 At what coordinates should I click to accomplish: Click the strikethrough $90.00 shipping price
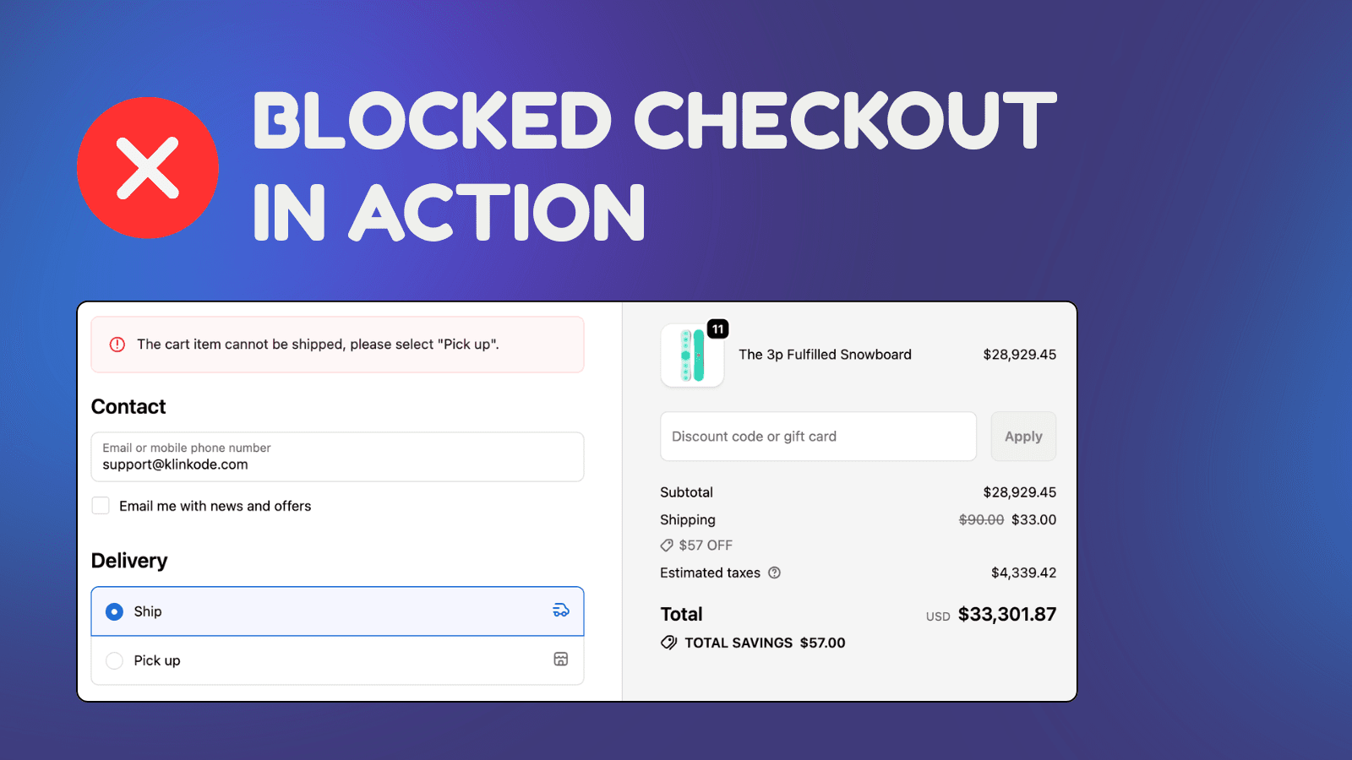tap(981, 519)
